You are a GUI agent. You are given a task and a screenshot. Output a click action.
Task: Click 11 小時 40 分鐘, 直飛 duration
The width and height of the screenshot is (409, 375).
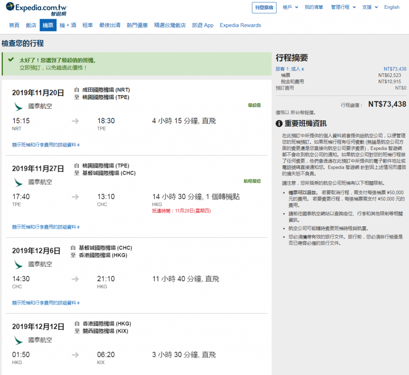(186, 279)
